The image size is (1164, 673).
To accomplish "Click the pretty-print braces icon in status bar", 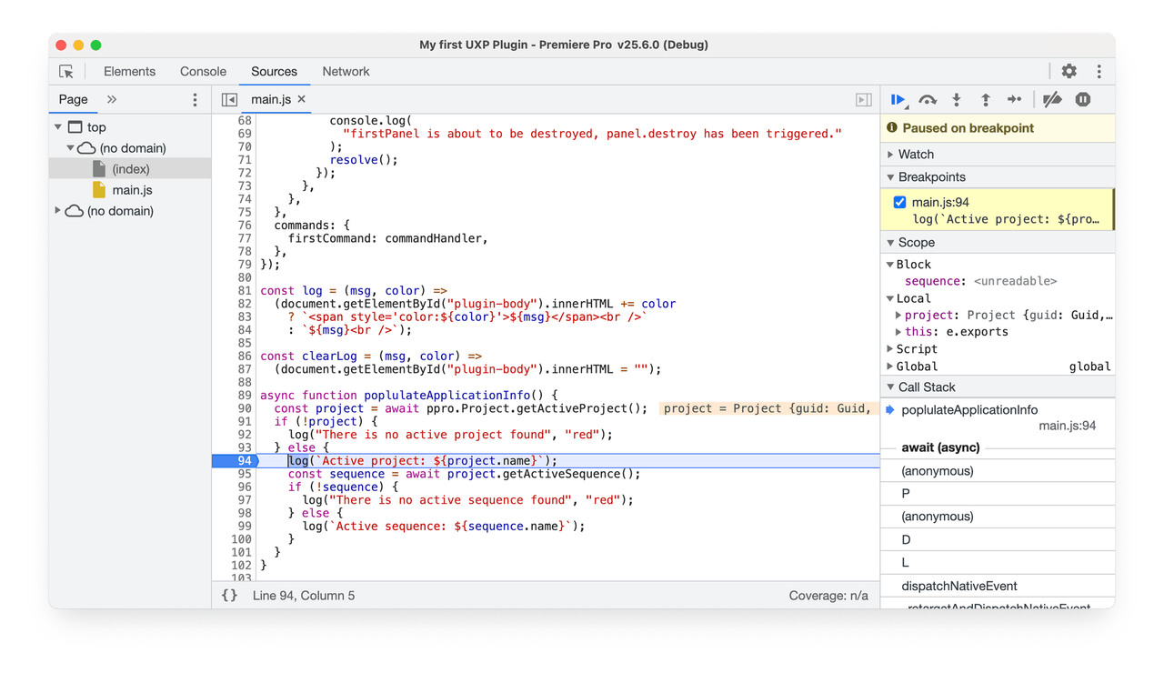I will [x=229, y=595].
